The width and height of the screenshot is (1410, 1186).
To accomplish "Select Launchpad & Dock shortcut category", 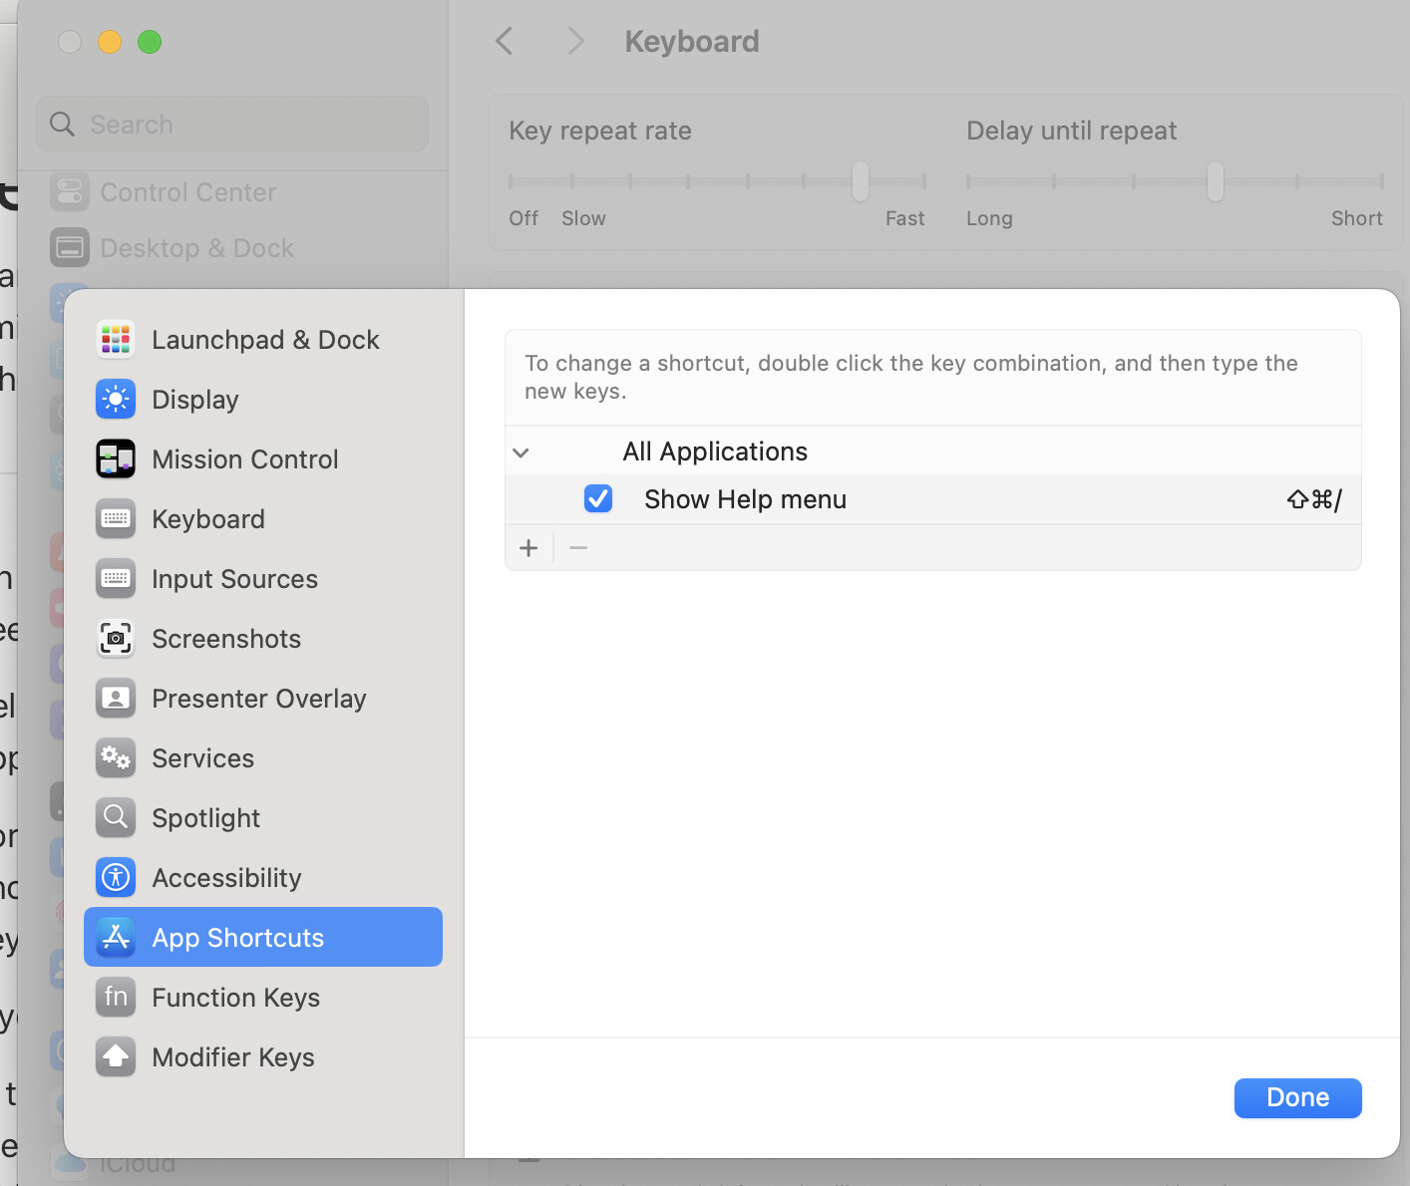I will click(263, 340).
